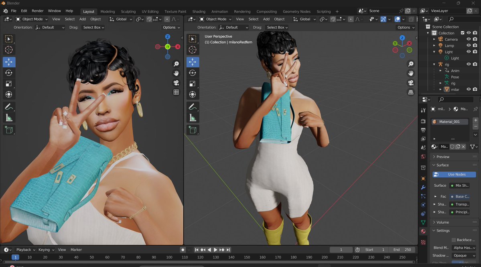Image resolution: width=481 pixels, height=267 pixels.
Task: Collapse the rig item in the outliner
Action: pos(434,64)
